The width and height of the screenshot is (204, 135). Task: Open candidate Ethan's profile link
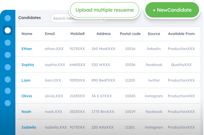[26, 49]
